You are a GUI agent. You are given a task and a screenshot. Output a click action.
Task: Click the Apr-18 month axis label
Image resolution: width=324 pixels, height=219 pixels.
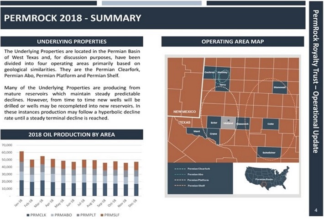click(x=50, y=203)
